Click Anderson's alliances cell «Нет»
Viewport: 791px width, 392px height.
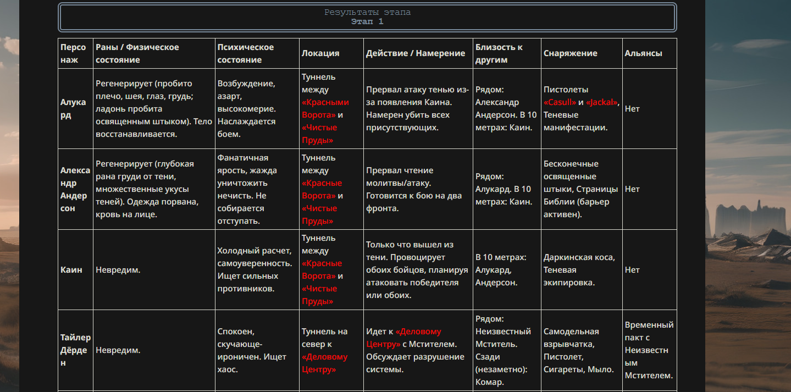pos(649,189)
